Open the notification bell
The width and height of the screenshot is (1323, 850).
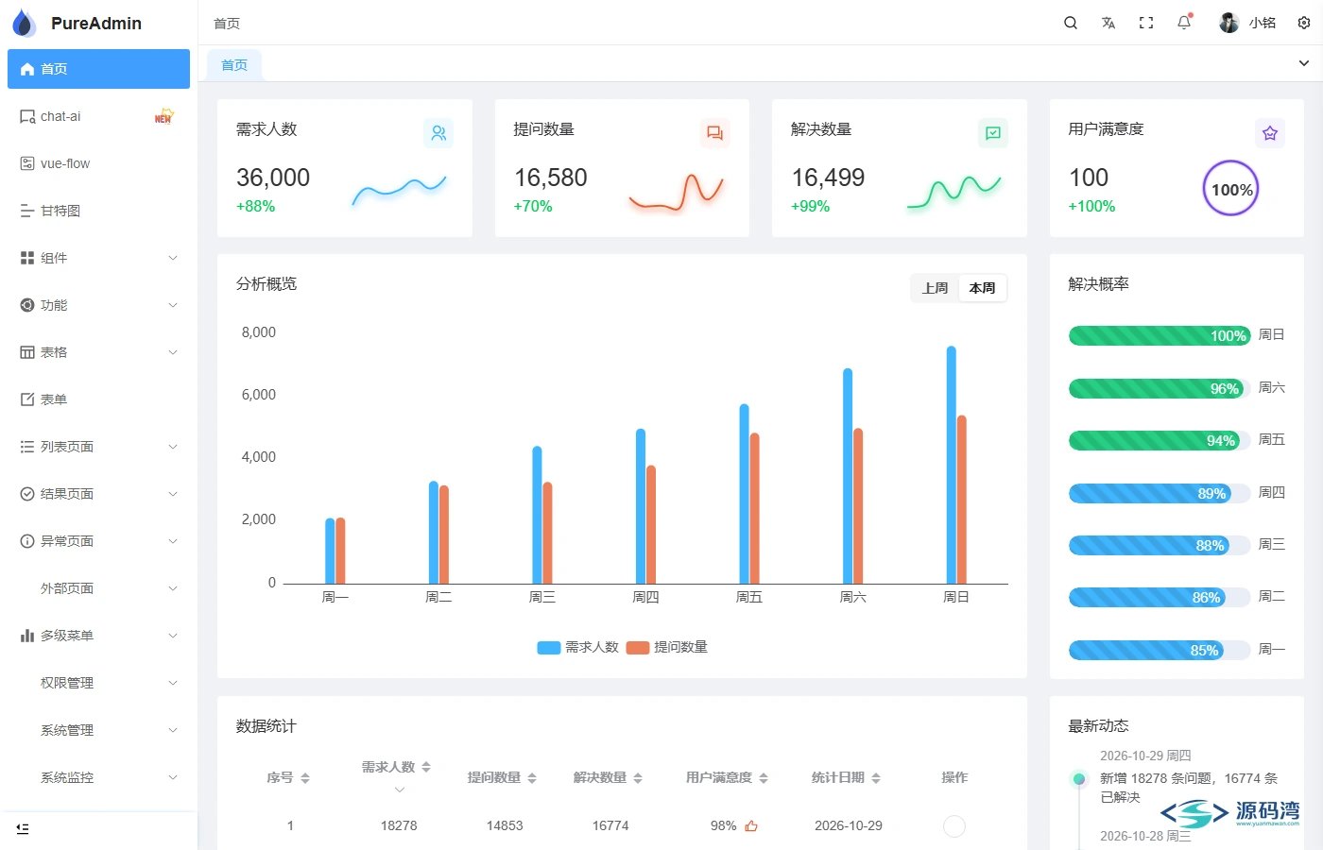(1184, 23)
